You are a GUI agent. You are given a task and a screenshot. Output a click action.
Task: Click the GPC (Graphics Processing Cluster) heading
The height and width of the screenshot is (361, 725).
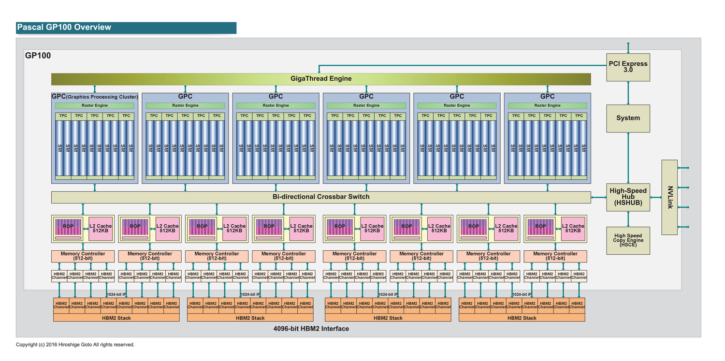(x=95, y=97)
